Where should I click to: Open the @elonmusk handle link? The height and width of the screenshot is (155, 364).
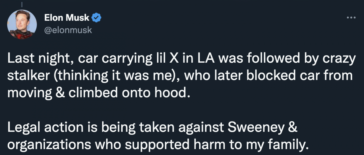[68, 29]
